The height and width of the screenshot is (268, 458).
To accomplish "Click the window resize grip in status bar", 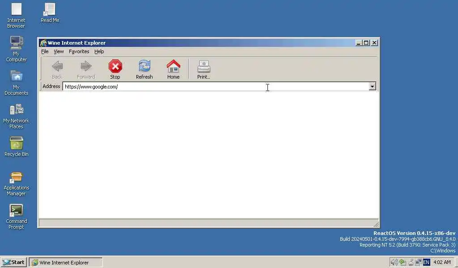I will coord(376,224).
